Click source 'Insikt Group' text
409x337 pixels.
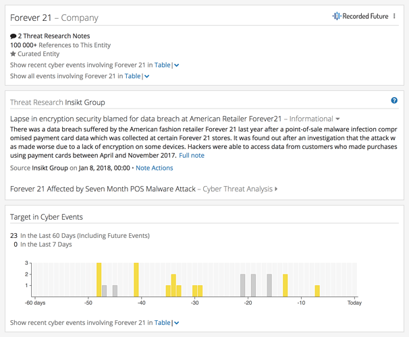tap(50, 168)
